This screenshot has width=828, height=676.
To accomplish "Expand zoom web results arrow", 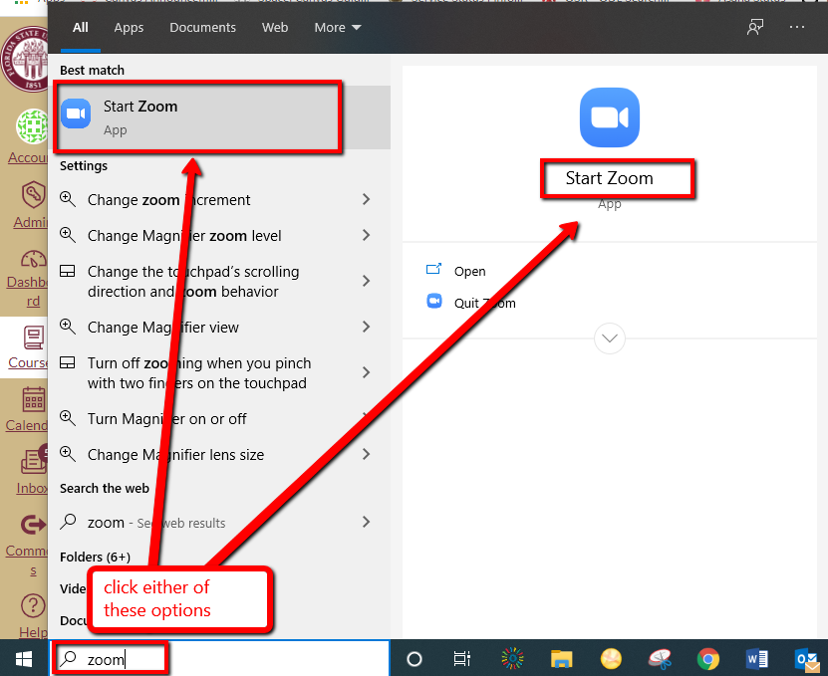I will pos(366,523).
